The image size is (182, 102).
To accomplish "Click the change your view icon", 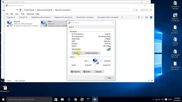I will tap(139, 17).
